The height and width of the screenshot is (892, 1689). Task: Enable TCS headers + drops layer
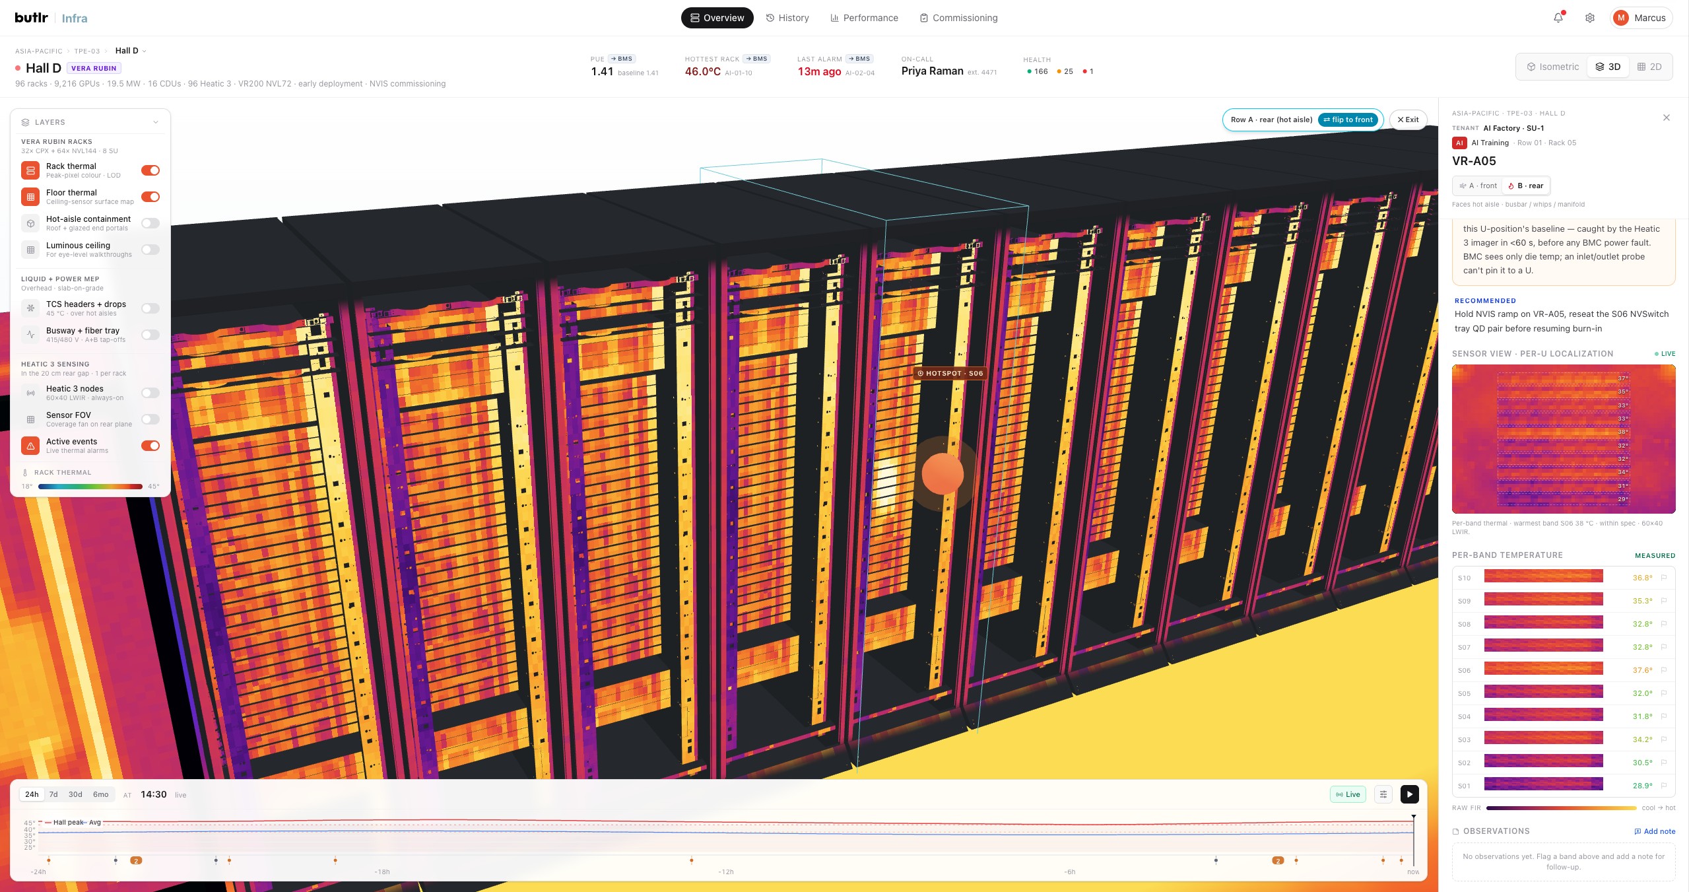150,308
